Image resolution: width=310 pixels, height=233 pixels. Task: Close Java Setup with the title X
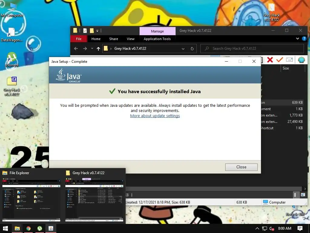tap(254, 61)
